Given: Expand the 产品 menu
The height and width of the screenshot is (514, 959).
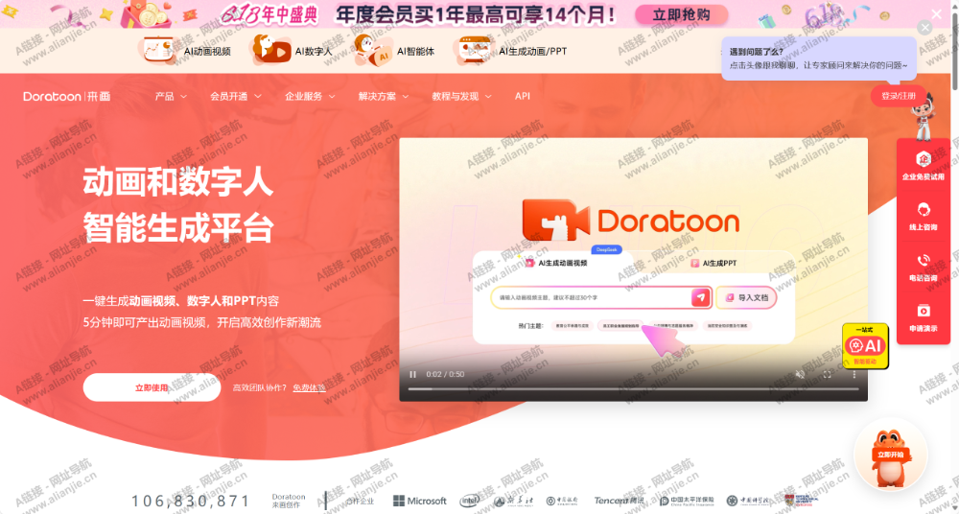Looking at the screenshot, I should click(171, 96).
